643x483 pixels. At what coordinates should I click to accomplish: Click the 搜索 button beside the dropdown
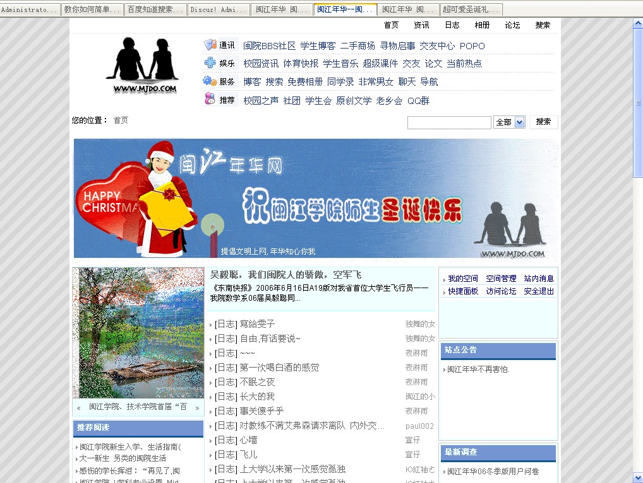coord(543,122)
